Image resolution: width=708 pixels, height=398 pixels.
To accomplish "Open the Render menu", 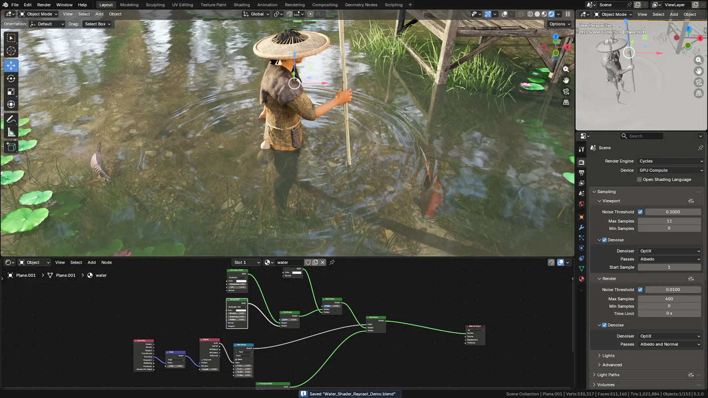I will (x=44, y=5).
